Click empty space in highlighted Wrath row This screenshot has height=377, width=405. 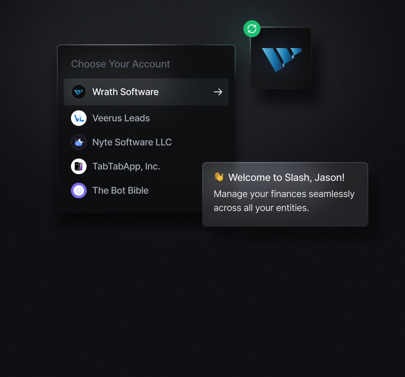pyautogui.click(x=186, y=92)
